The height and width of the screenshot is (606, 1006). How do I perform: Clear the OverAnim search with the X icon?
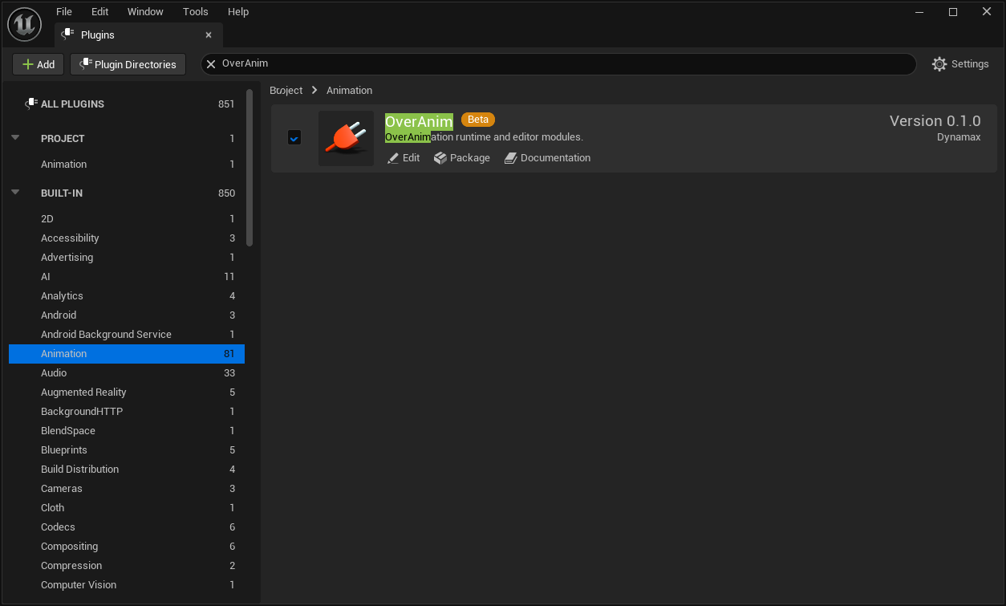coord(211,64)
